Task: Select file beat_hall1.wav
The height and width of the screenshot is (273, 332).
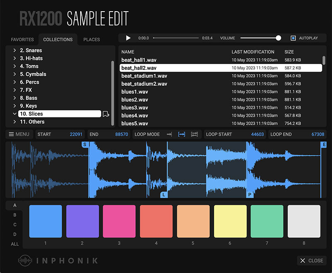Action: click(221, 60)
